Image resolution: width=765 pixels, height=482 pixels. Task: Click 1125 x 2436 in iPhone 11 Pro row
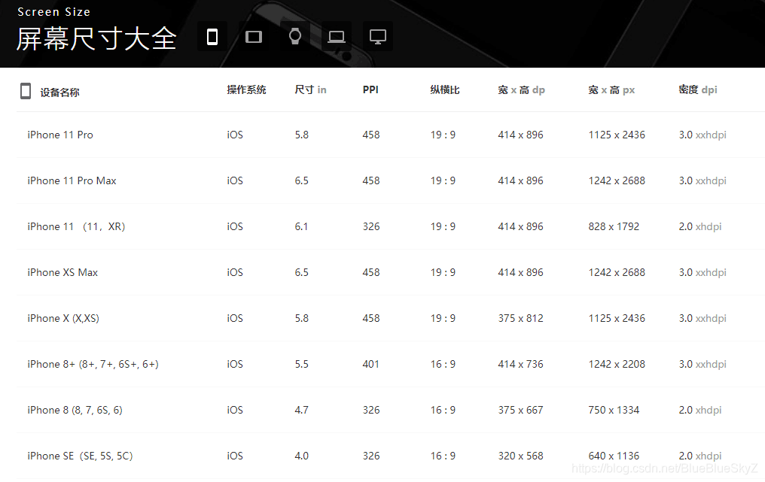617,135
